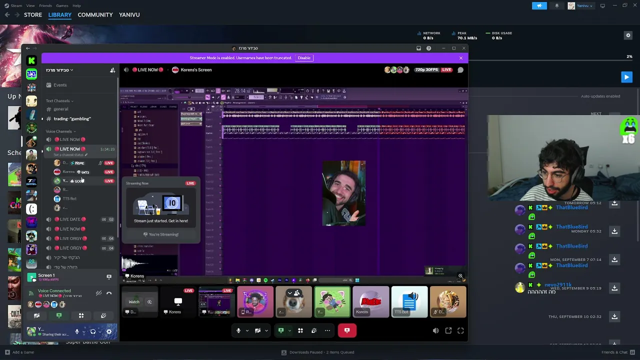The height and width of the screenshot is (360, 640).
Task: Open the Discord server name dropdown
Action: tap(59, 70)
